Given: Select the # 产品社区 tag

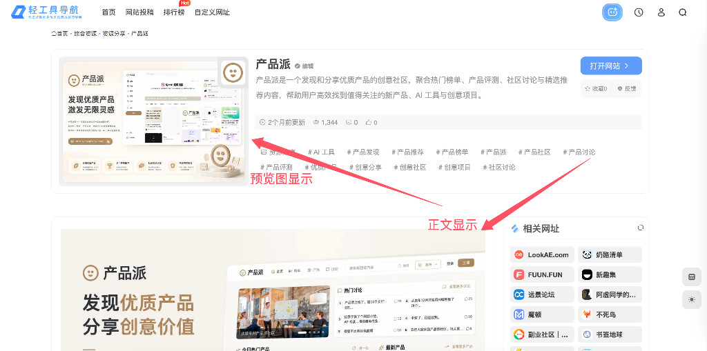Looking at the screenshot, I should click(x=534, y=152).
